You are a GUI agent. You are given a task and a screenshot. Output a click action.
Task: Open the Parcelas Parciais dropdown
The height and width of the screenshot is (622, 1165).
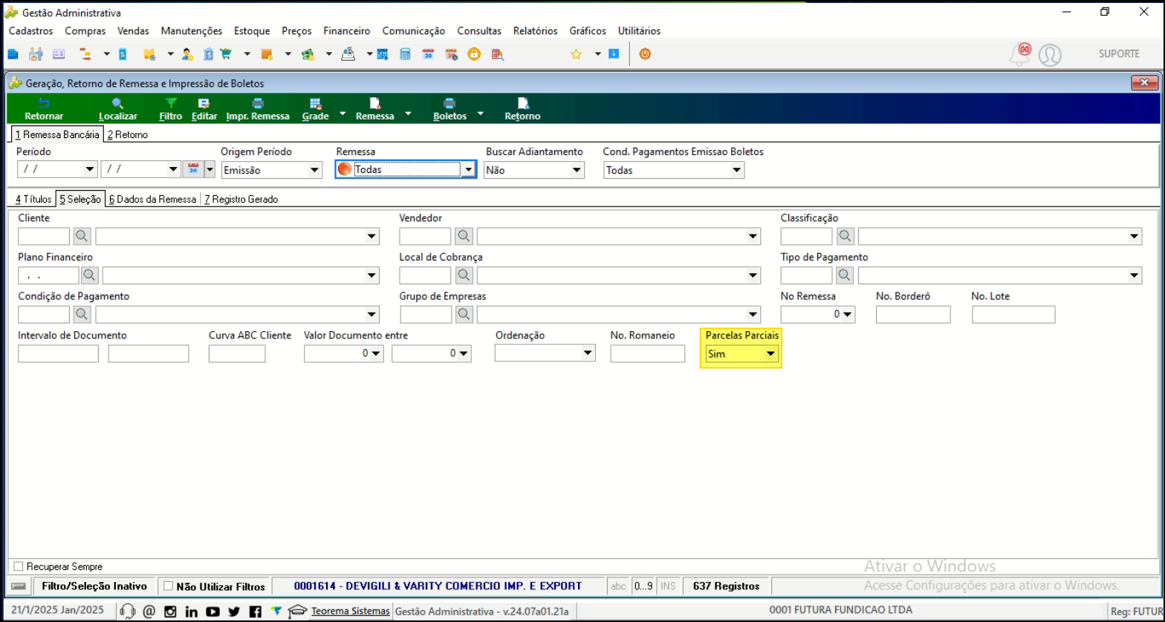(771, 354)
